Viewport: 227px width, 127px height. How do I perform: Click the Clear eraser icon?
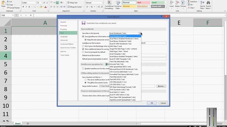coord(189,8)
